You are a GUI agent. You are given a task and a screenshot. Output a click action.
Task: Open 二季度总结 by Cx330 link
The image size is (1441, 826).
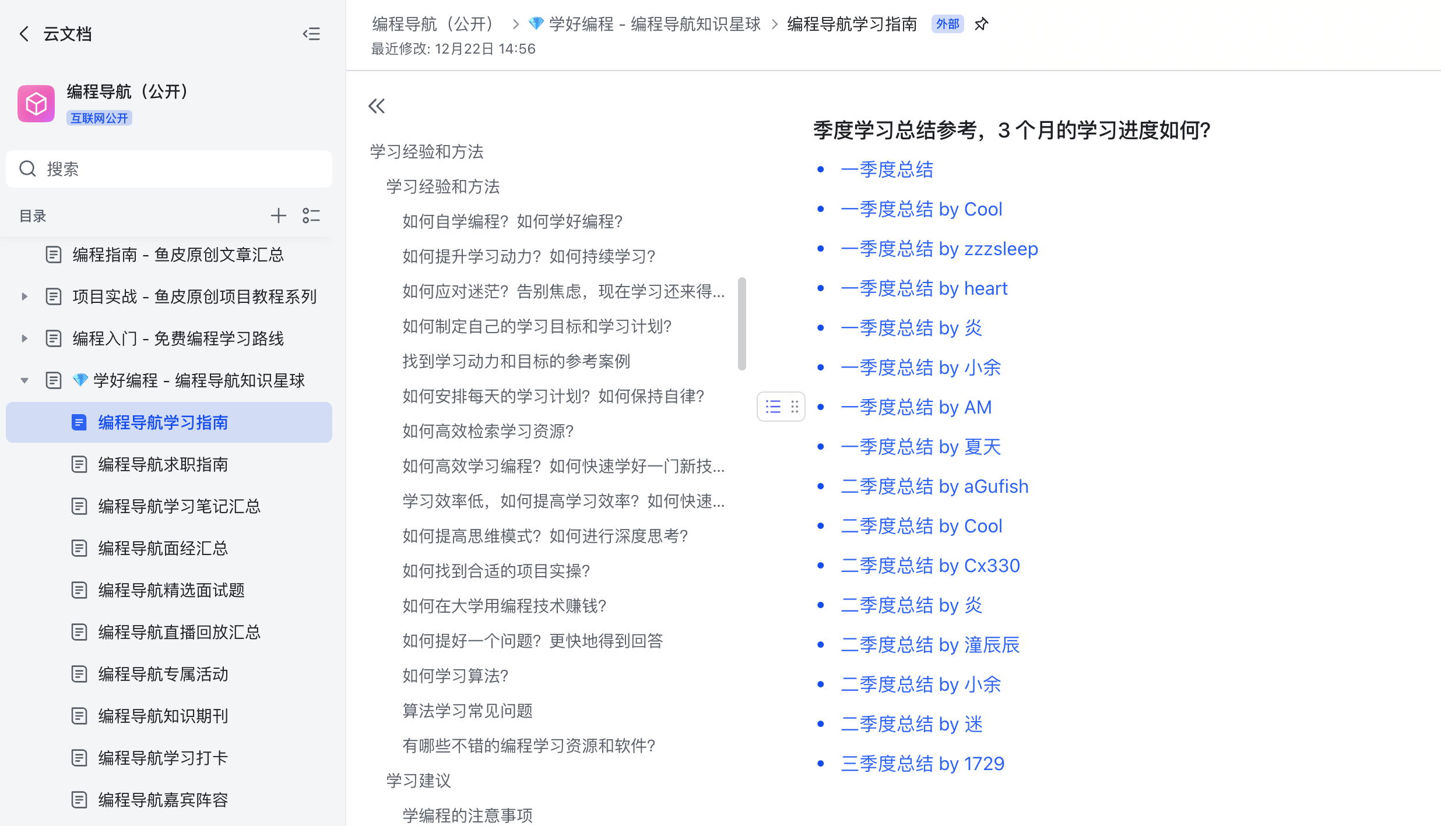(x=930, y=566)
